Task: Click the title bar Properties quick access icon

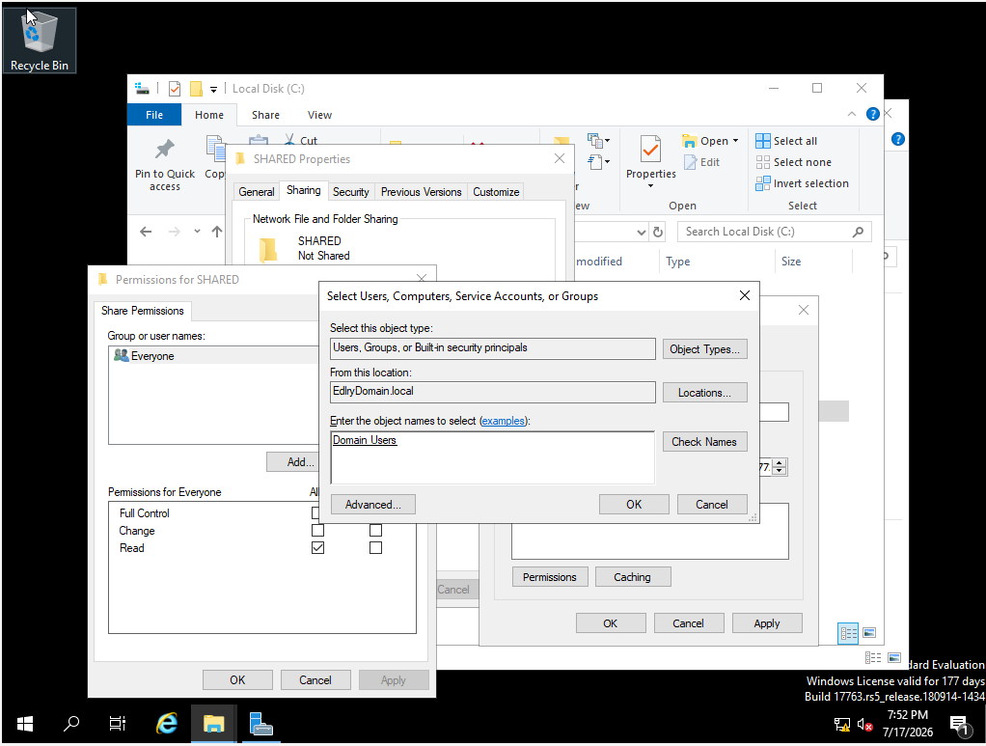Action: coord(175,89)
